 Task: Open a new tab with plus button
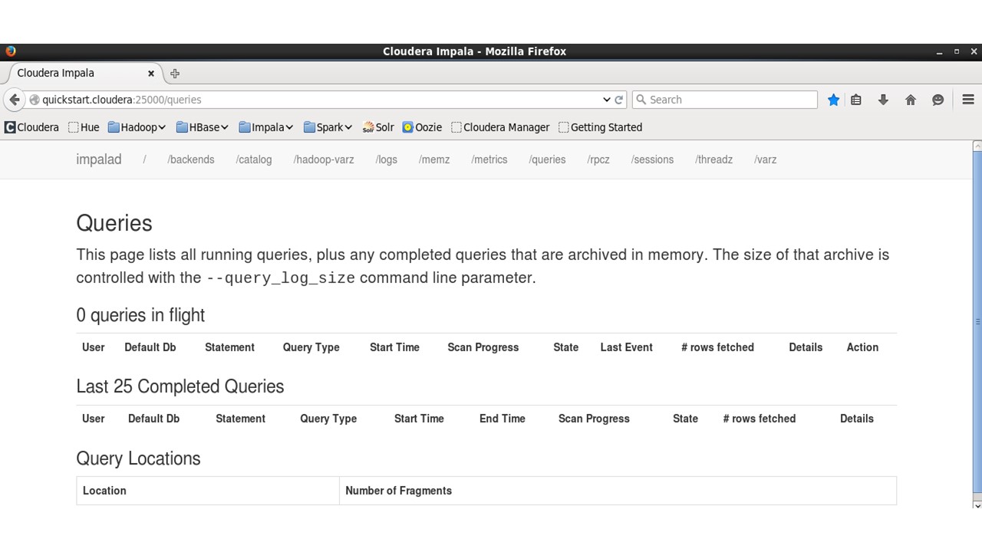click(175, 74)
